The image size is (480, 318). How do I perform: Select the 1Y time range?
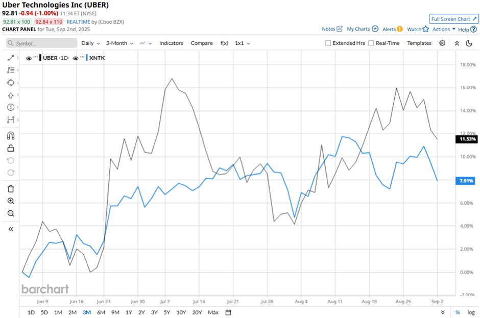[129, 312]
